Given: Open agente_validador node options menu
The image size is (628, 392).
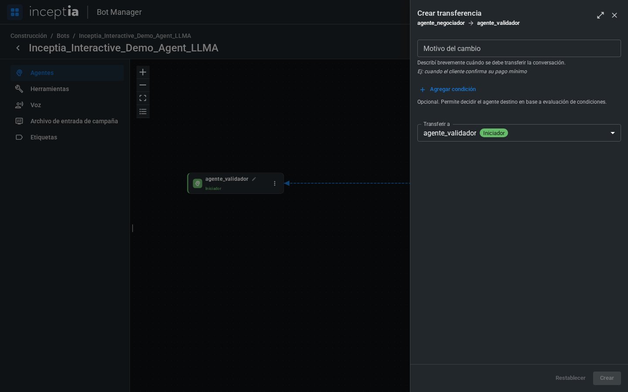Looking at the screenshot, I should pos(275,183).
